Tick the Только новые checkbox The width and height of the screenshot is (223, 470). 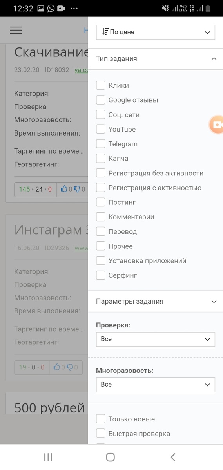pos(101,419)
